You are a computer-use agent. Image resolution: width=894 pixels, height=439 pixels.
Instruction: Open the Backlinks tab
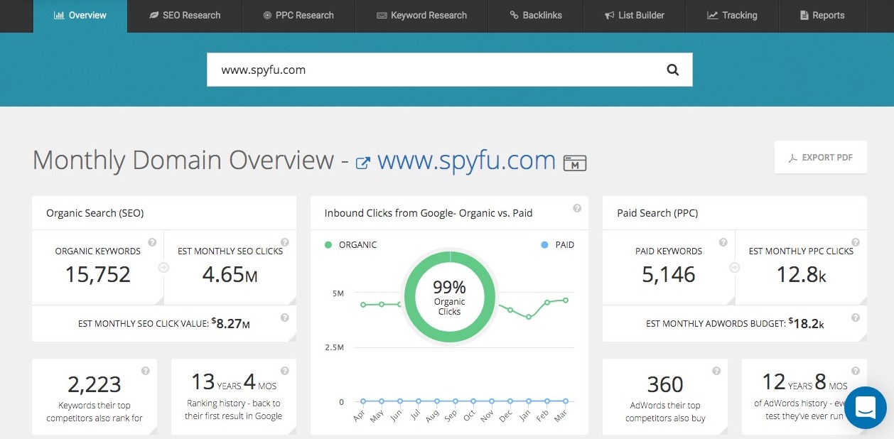tap(536, 16)
